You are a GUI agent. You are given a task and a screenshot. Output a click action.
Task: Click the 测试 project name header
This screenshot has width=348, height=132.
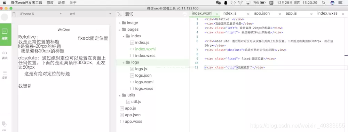pos(129,14)
